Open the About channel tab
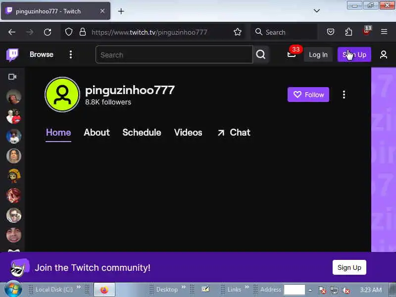396x297 pixels. click(x=97, y=133)
